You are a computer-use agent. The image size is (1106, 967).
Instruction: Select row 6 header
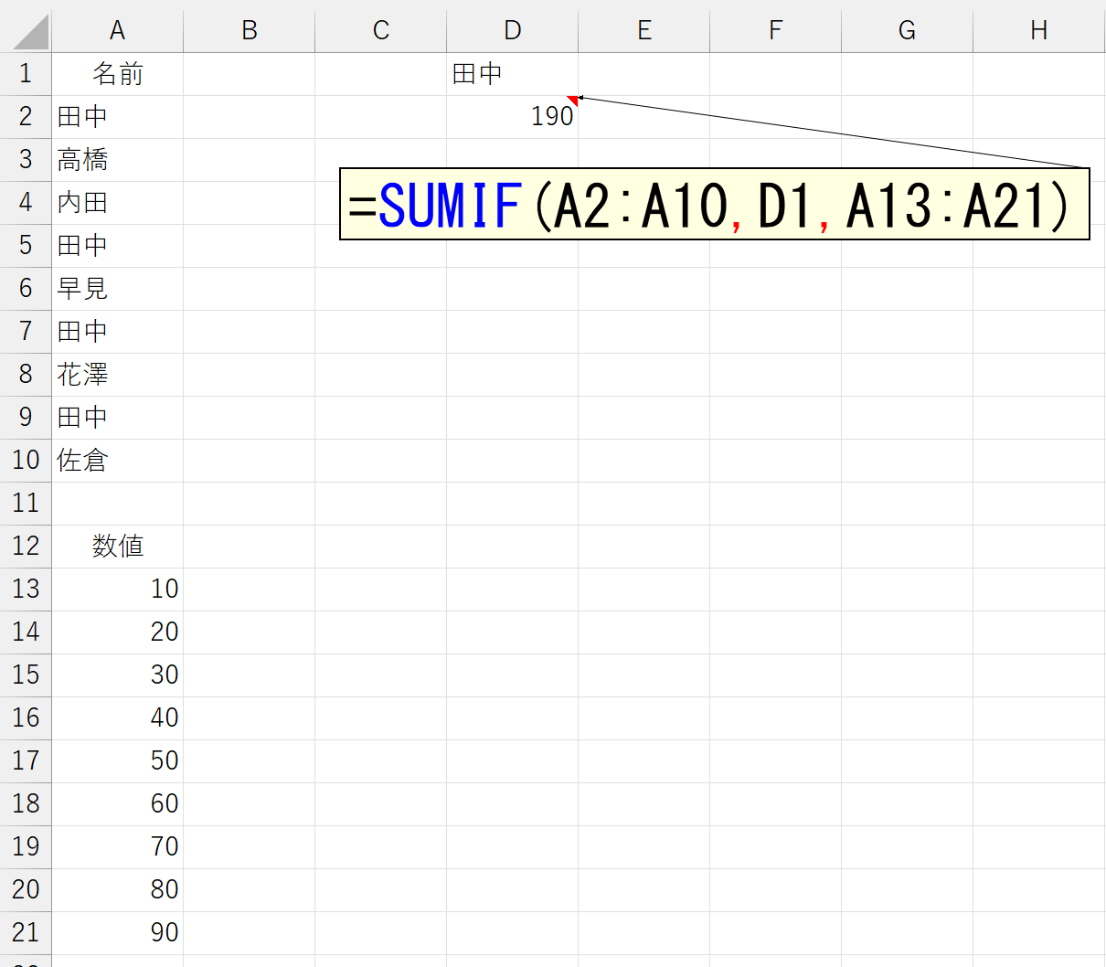[x=26, y=289]
